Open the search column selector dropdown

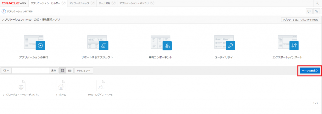6,71
